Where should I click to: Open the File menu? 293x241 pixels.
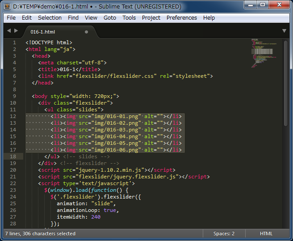(11, 18)
